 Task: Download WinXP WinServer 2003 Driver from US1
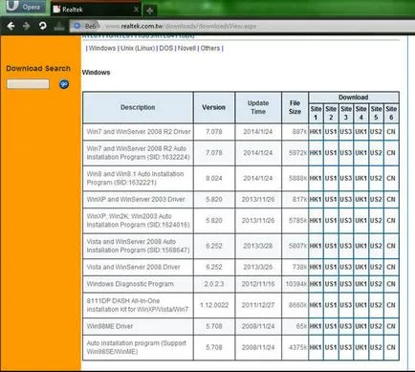pos(331,199)
